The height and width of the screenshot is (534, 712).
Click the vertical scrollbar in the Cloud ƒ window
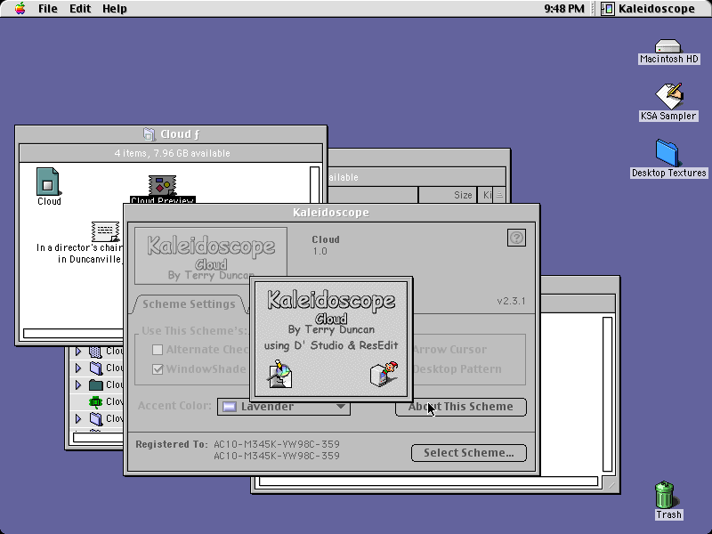pos(314,184)
